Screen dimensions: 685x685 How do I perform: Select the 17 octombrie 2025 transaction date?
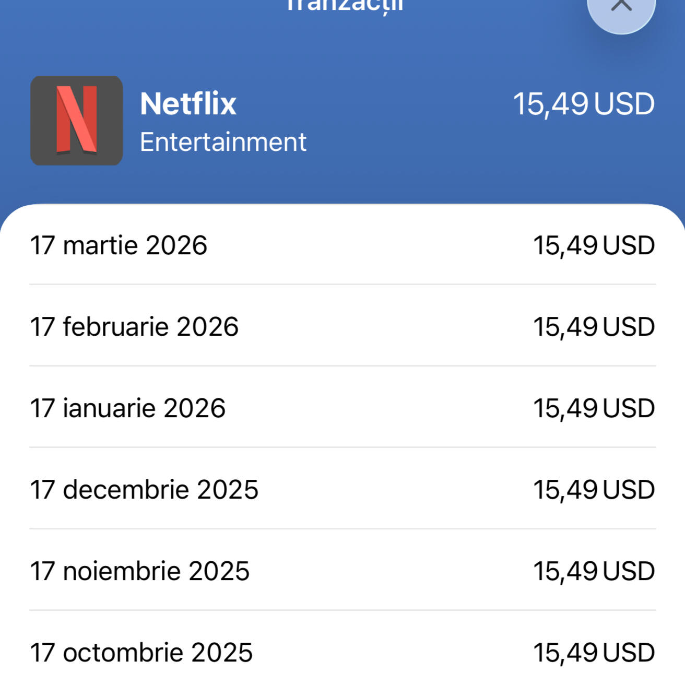pos(141,653)
